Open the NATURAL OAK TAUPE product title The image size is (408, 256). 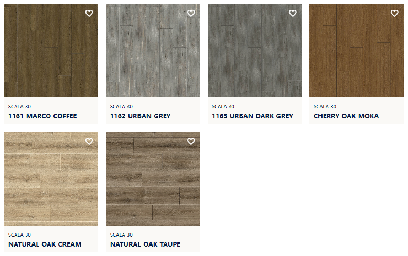pyautogui.click(x=145, y=244)
